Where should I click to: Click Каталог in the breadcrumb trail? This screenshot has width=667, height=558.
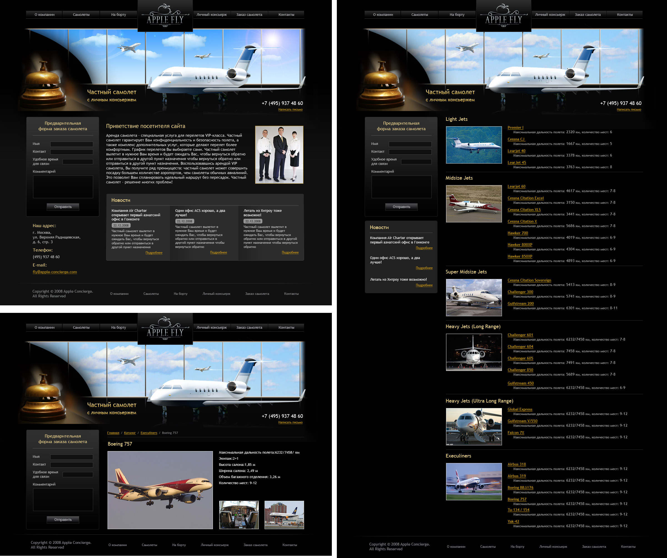(130, 433)
